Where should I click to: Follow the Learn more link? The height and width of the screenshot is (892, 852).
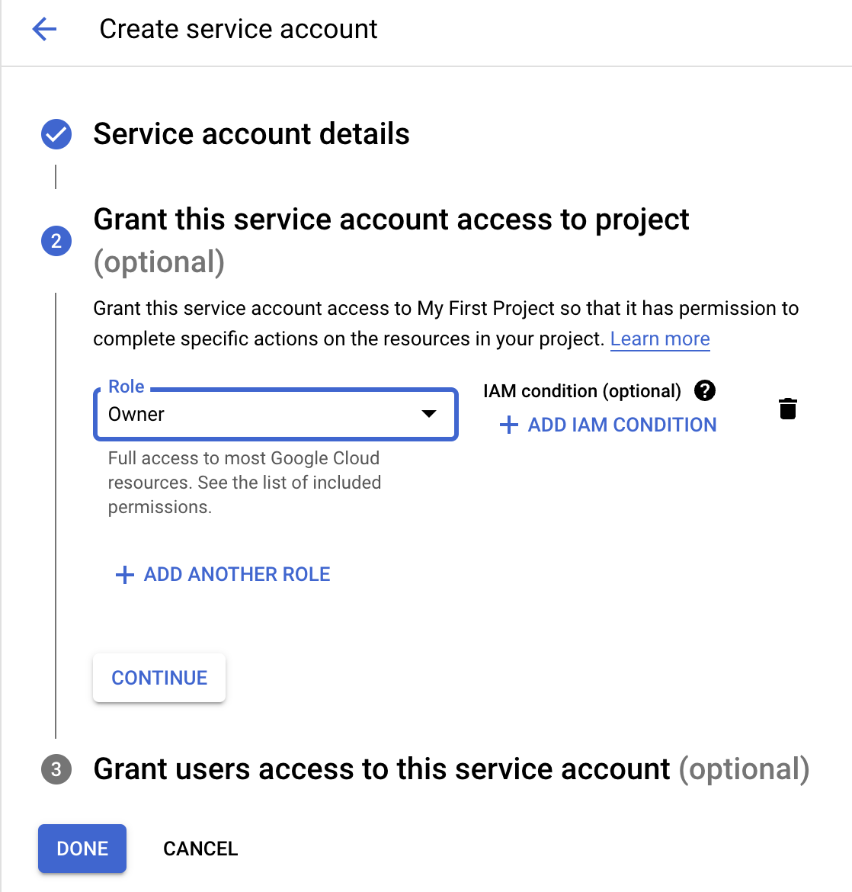(660, 339)
